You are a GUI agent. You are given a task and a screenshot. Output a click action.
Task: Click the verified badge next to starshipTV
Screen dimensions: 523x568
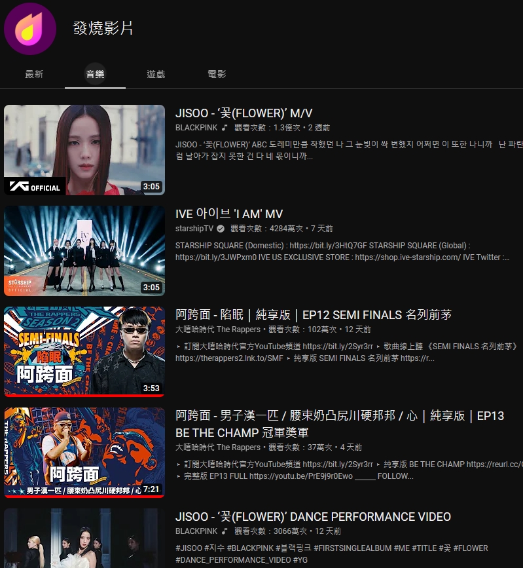(221, 229)
